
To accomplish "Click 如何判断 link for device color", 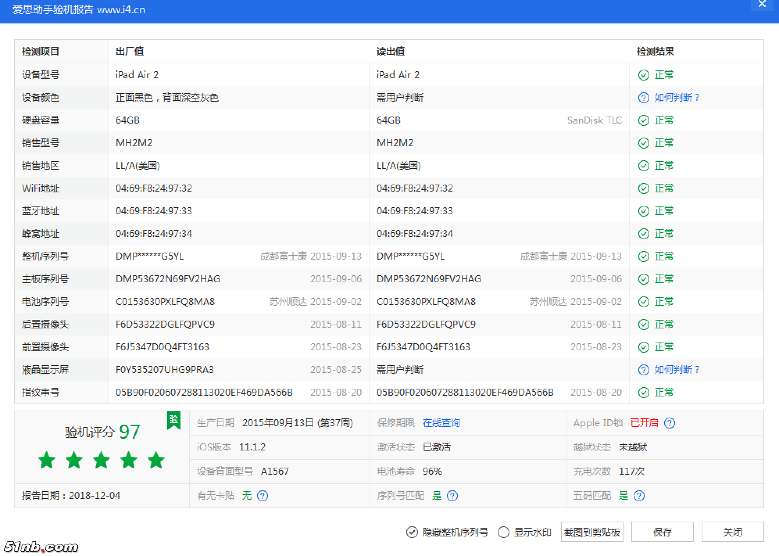I will point(677,98).
